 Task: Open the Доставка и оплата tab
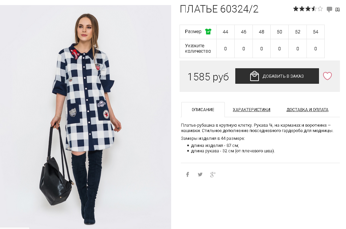tap(308, 109)
